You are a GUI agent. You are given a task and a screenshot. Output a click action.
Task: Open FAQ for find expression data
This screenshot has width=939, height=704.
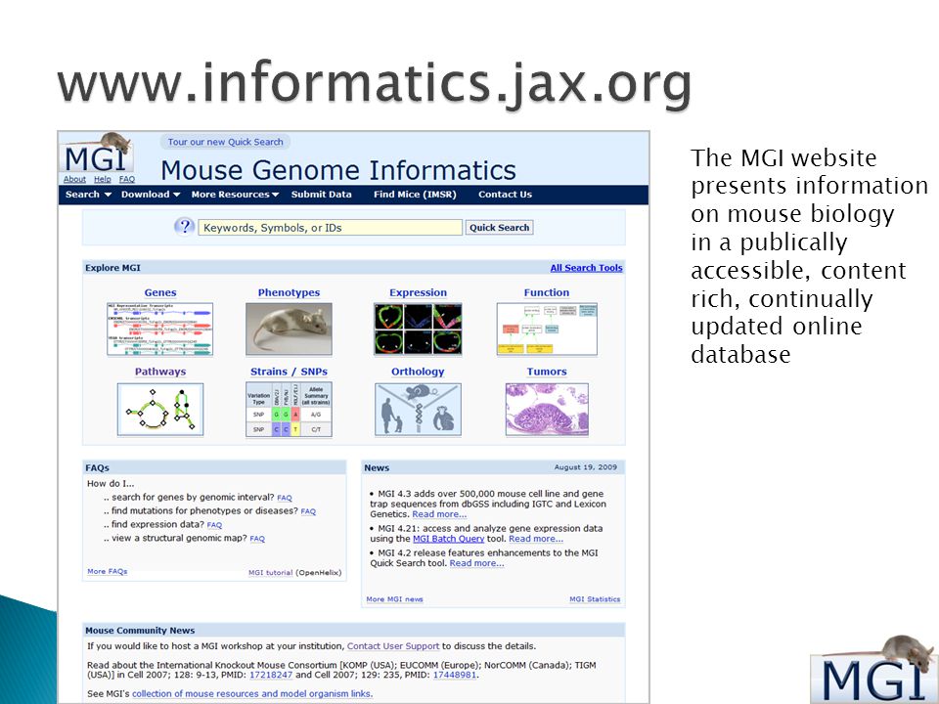point(214,525)
